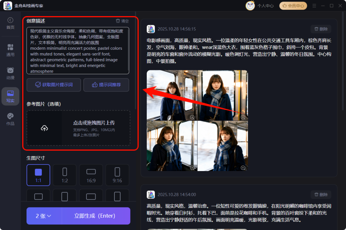Select the 16:9 aspect ratio
The height and width of the screenshot is (230, 346).
tap(91, 175)
